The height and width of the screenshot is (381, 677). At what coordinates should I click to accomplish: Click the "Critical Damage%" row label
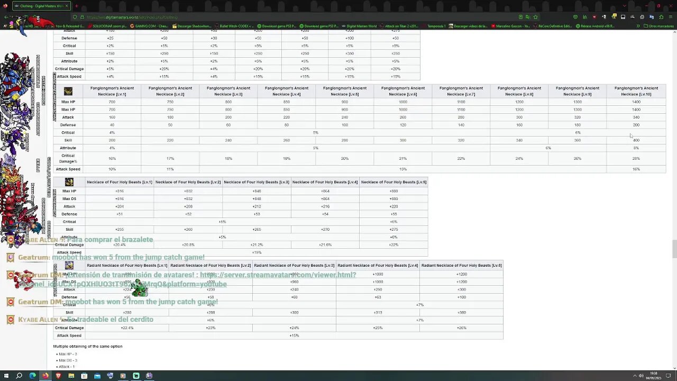(x=68, y=158)
